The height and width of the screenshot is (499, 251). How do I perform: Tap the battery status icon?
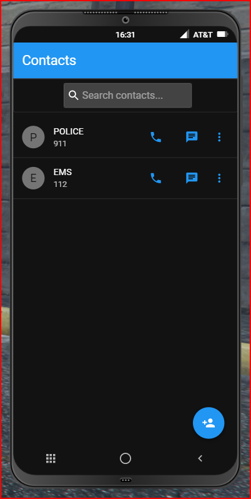tap(222, 34)
